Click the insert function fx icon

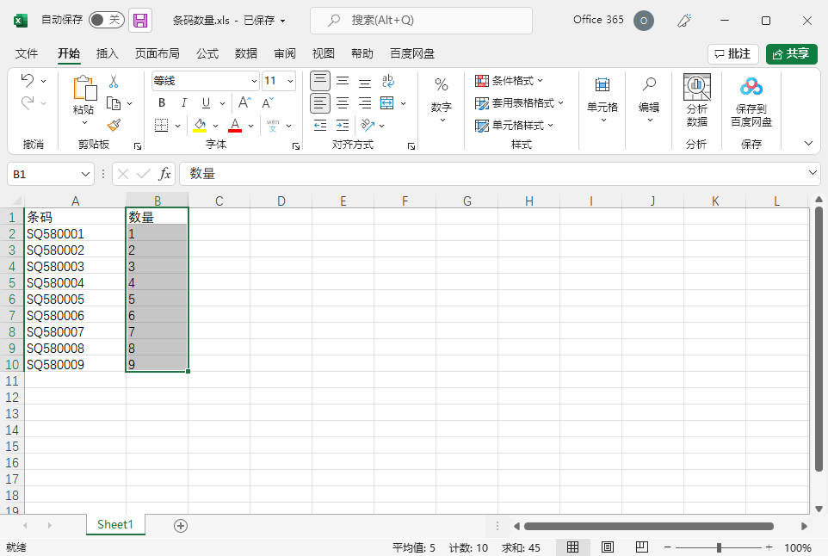(165, 174)
